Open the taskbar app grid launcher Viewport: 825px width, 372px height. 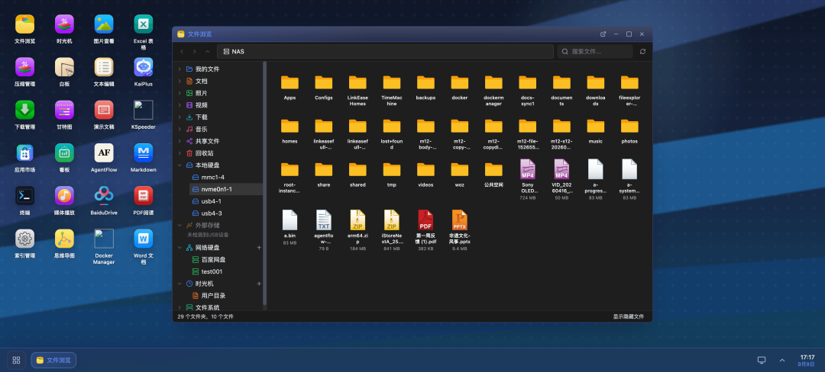16,361
